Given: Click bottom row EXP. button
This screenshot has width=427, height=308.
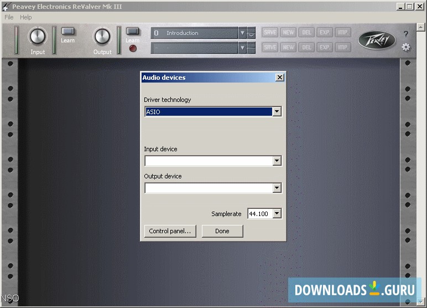Looking at the screenshot, I should tap(325, 47).
